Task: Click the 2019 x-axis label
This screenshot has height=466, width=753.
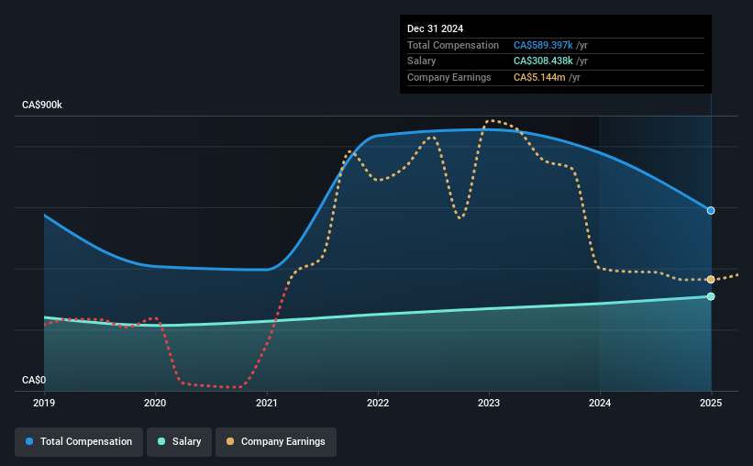Action: click(x=44, y=403)
